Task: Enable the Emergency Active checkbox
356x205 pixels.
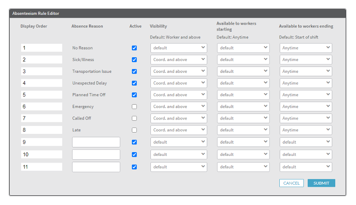Action: coord(134,106)
